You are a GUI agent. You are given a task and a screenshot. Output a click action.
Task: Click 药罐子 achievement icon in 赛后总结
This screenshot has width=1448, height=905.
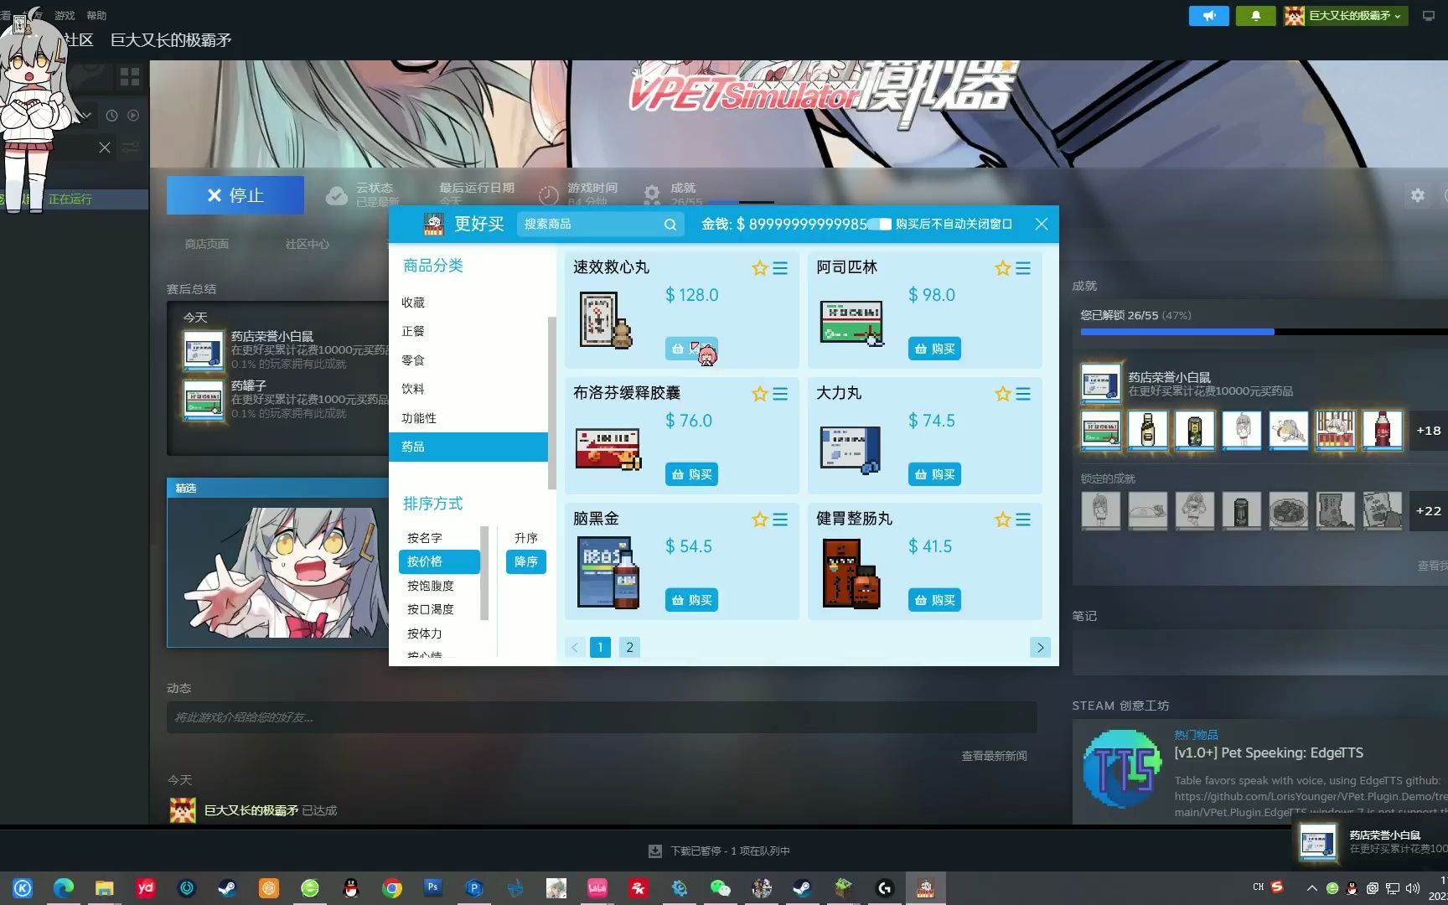pos(204,401)
